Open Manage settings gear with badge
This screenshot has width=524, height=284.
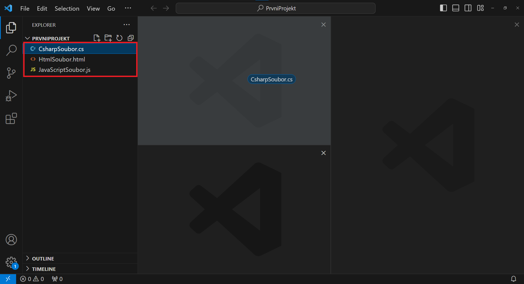tap(11, 262)
